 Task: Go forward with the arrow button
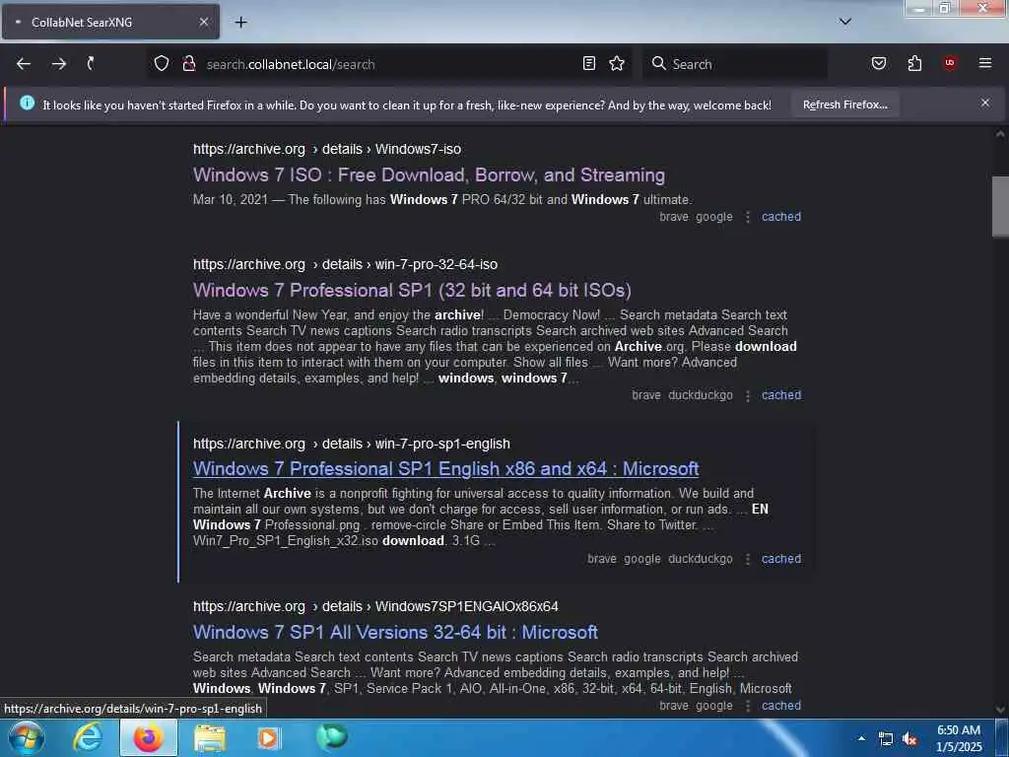59,64
